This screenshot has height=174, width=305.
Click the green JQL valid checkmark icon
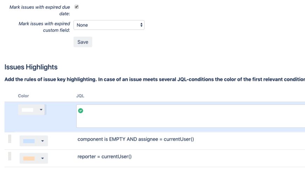[81, 111]
